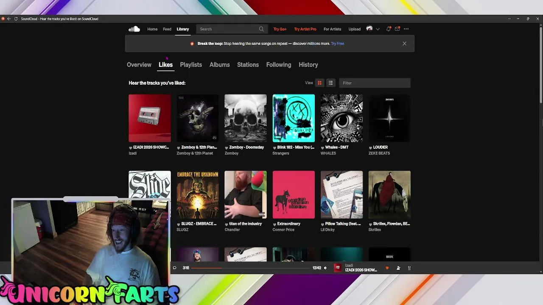This screenshot has width=543, height=305.
Task: Toggle the heart on IZADI 2026 SHOWC... track
Action: tap(131, 147)
